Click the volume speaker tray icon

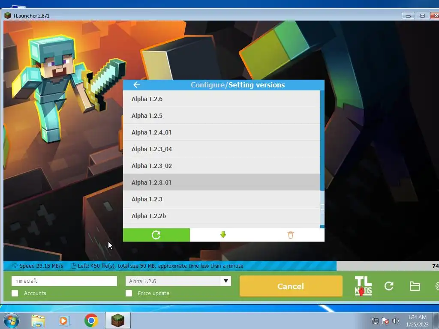tap(396, 321)
